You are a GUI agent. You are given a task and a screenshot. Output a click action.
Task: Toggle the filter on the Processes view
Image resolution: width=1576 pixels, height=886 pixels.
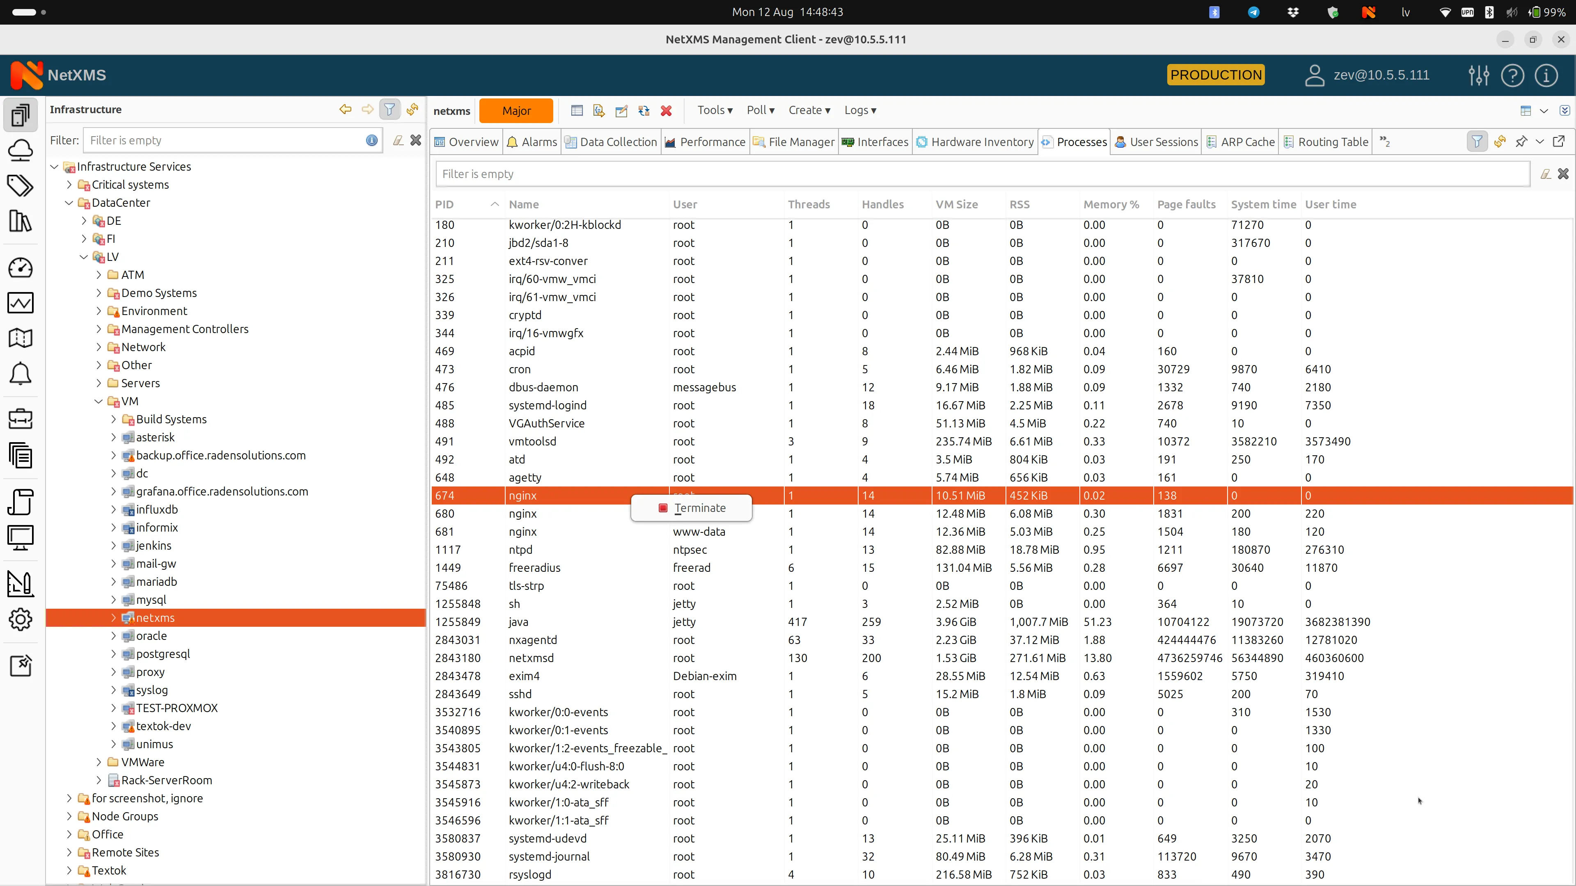[x=1477, y=141]
